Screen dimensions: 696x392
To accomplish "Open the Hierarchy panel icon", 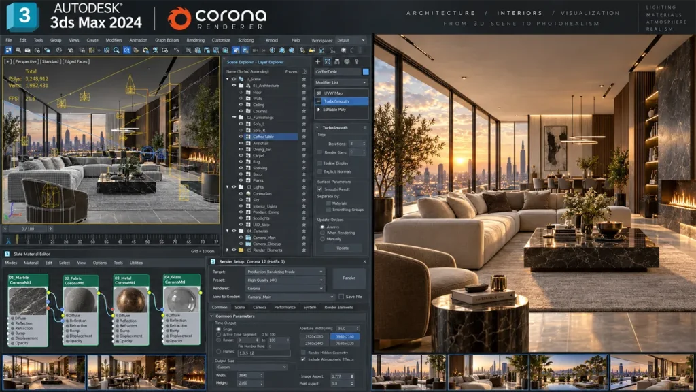I will [337, 62].
